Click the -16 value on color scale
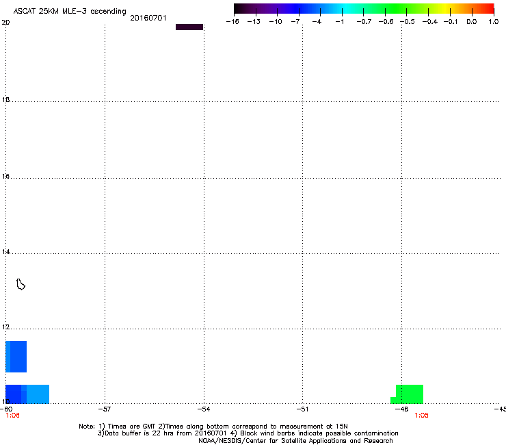Image resolution: width=506 pixels, height=445 pixels. (x=232, y=22)
